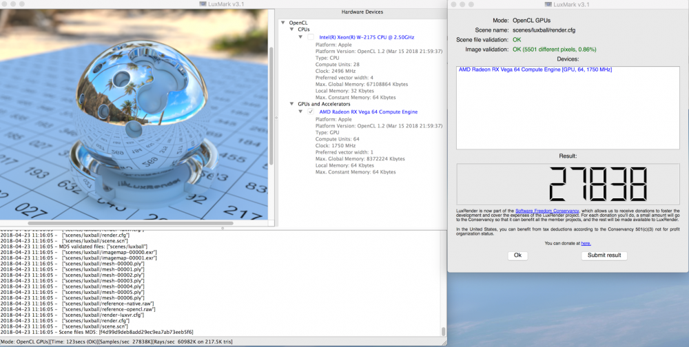This screenshot has width=689, height=347.
Task: Uncheck the AMD Radeon RX Vega 64 checkbox
Action: (x=311, y=112)
